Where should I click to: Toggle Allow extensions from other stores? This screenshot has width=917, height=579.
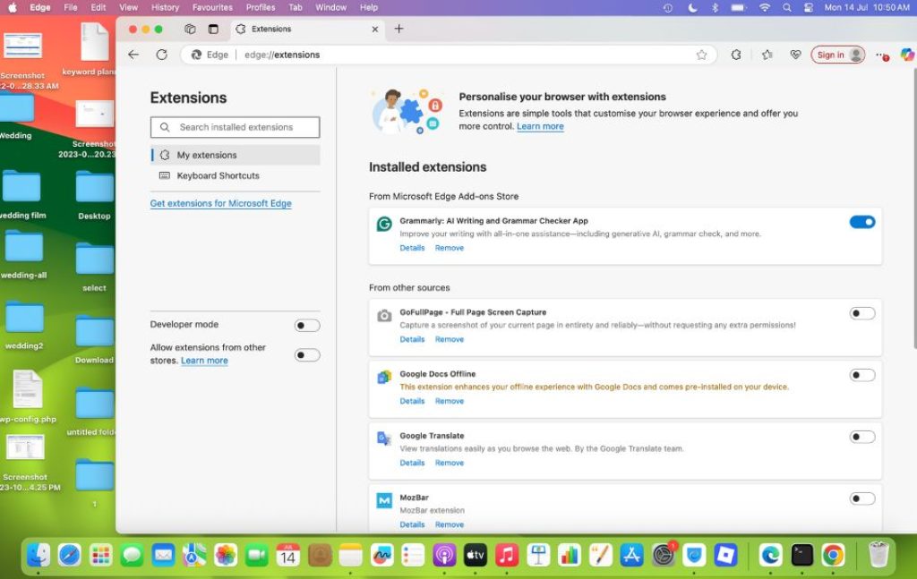pos(307,355)
